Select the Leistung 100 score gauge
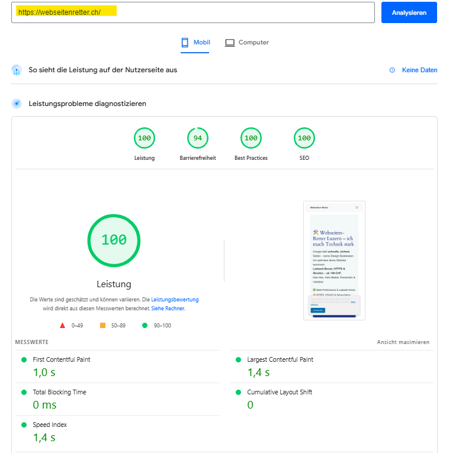 [145, 138]
